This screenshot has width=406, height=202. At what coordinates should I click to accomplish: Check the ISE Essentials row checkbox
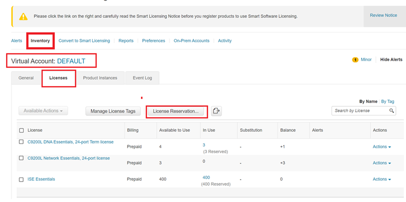(x=21, y=179)
